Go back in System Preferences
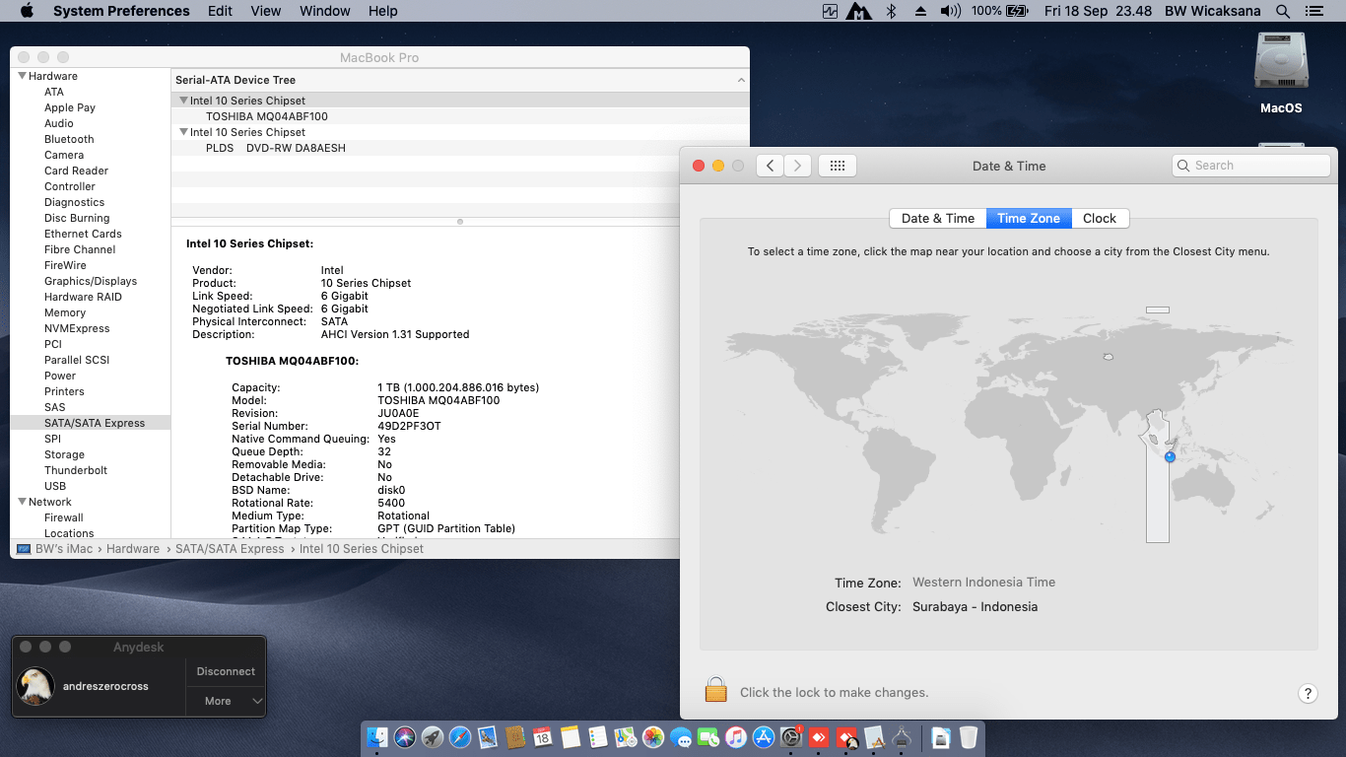The height and width of the screenshot is (757, 1346). coord(770,166)
